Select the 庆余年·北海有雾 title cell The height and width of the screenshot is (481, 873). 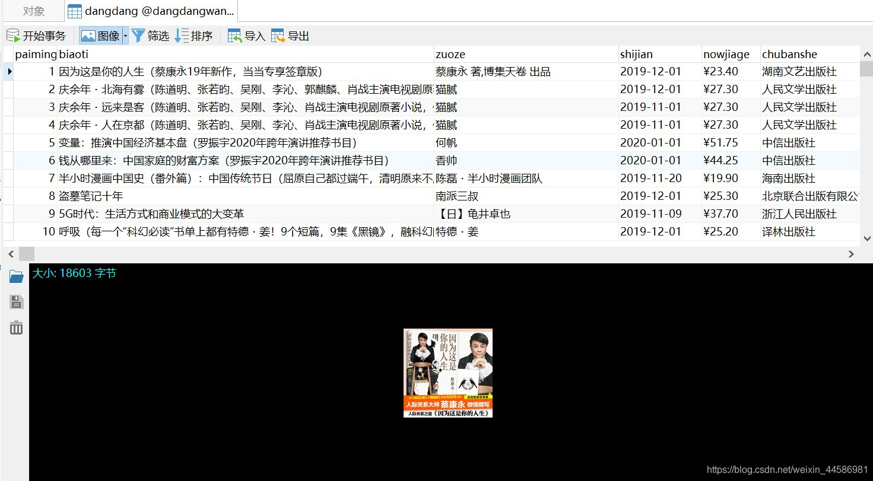click(246, 90)
